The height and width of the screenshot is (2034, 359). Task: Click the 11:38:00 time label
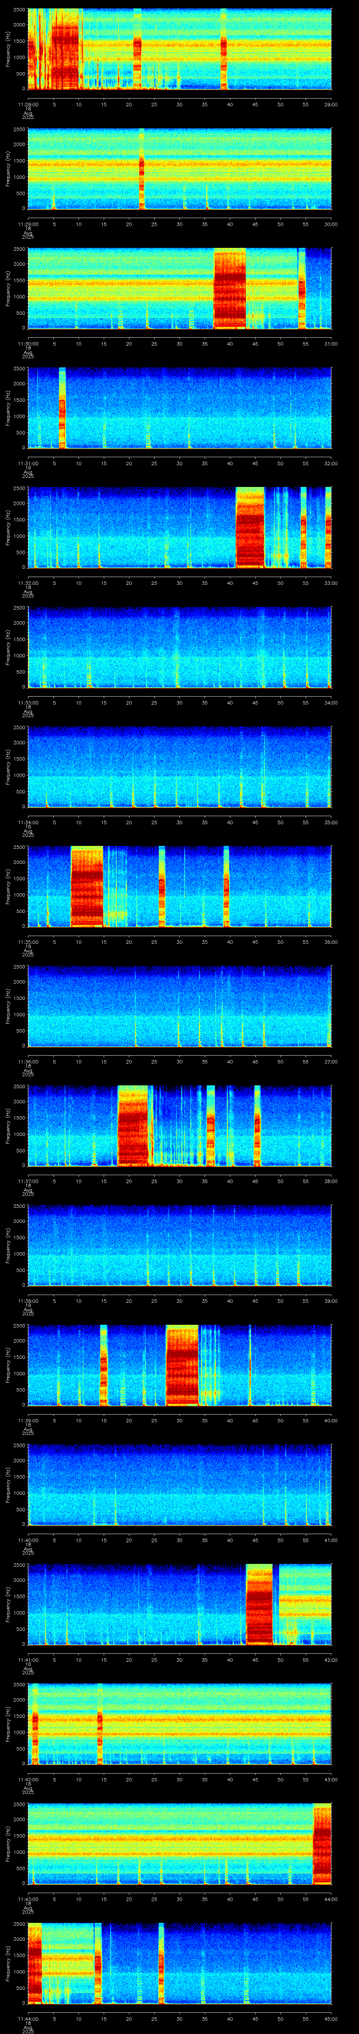[28, 1301]
